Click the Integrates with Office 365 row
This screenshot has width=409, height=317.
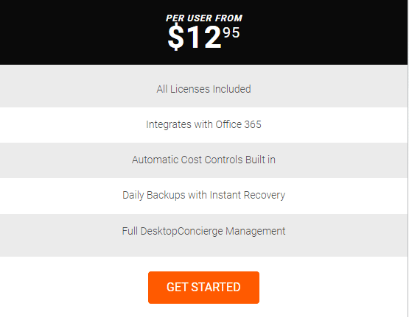click(203, 125)
